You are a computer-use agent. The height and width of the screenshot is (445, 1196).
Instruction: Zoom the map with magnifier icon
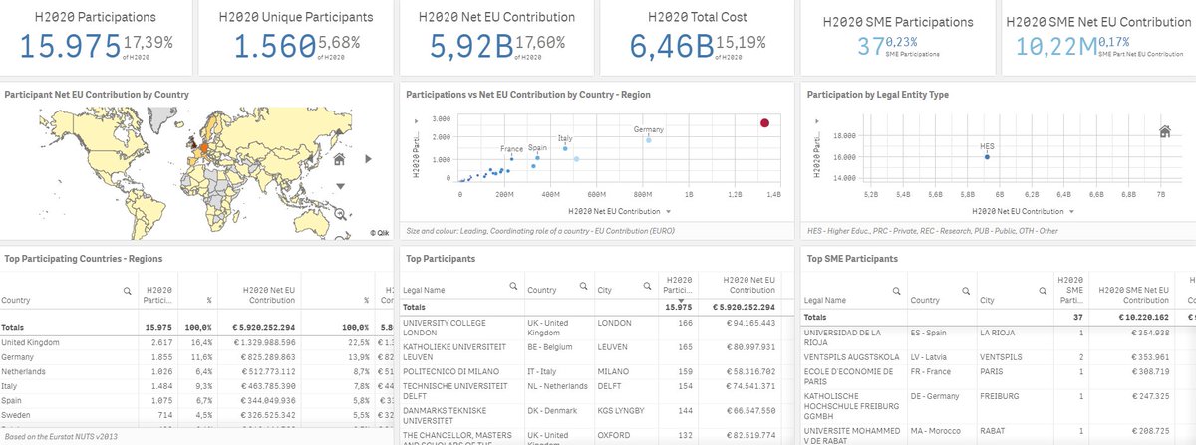(340, 213)
